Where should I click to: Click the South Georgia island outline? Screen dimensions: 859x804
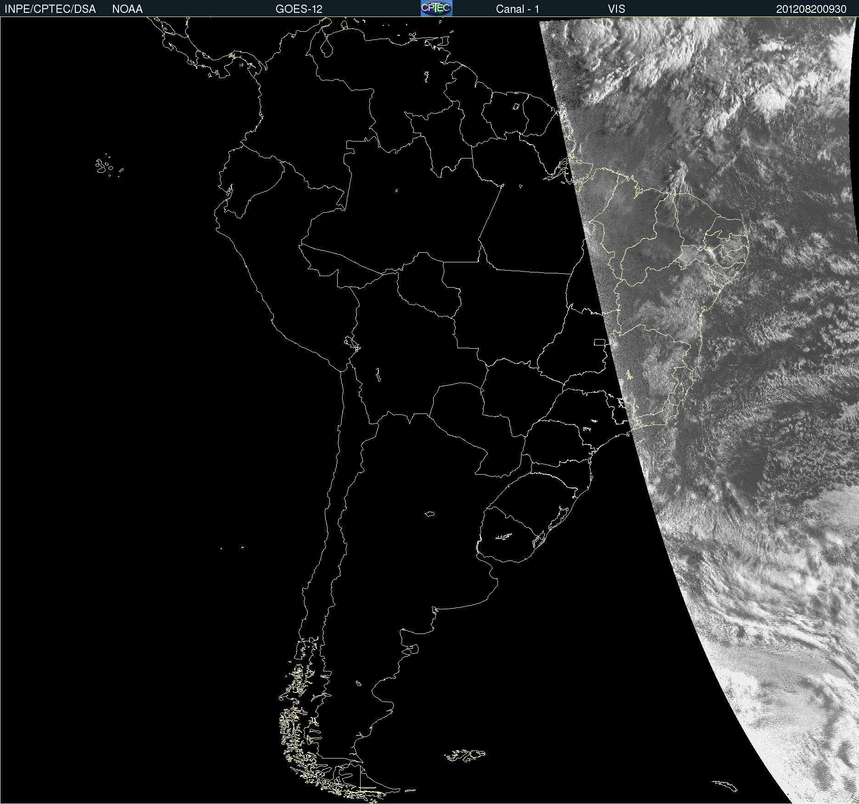tap(724, 786)
